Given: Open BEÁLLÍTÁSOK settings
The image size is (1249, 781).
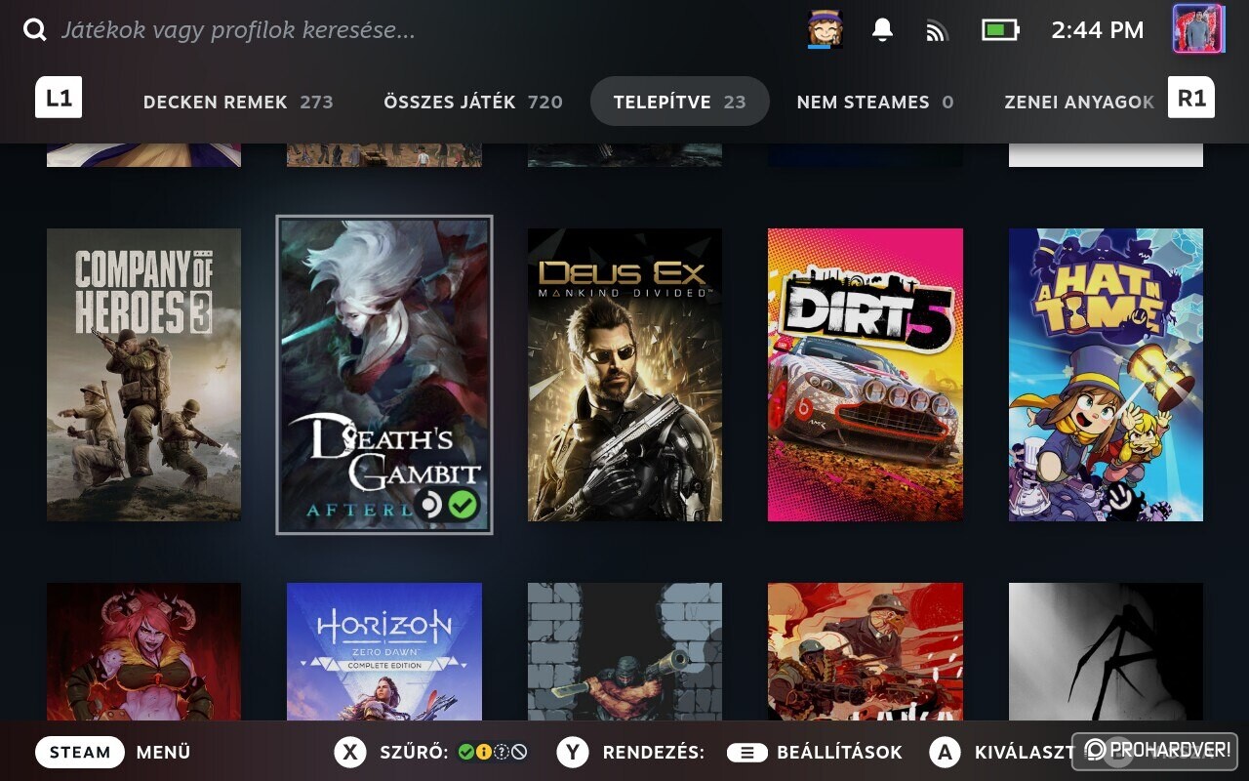Looking at the screenshot, I should [x=839, y=753].
